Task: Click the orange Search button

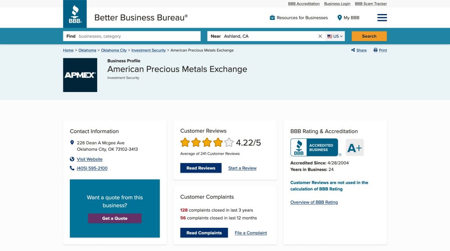Action: pyautogui.click(x=369, y=36)
